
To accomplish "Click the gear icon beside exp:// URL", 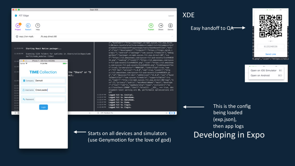I will (x=17, y=37).
